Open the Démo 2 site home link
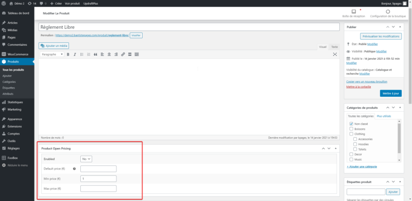The image size is (412, 201). [17, 4]
